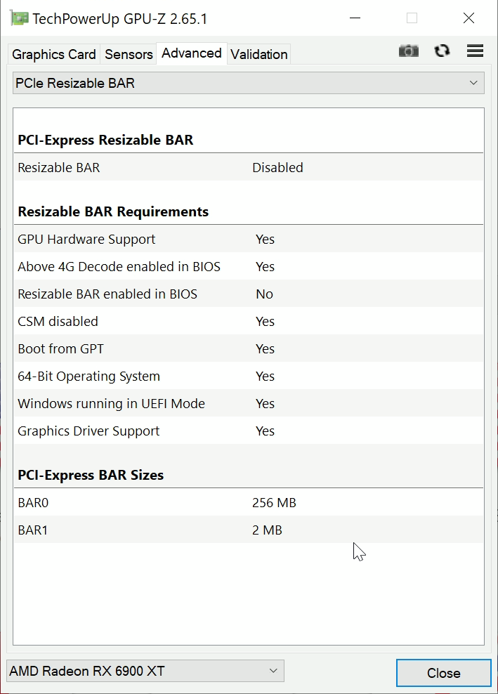Click the BAR1 2 MB row
This screenshot has height=694, width=498.
(249, 530)
